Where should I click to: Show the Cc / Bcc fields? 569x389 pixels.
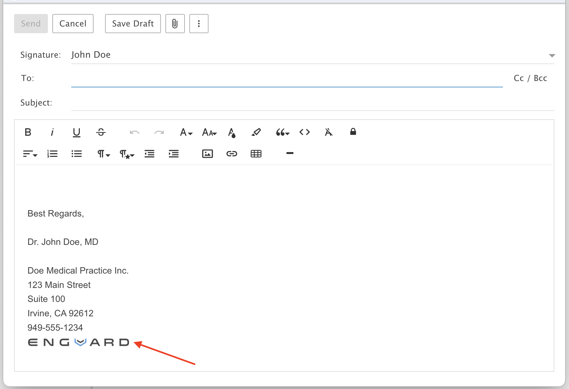click(530, 78)
